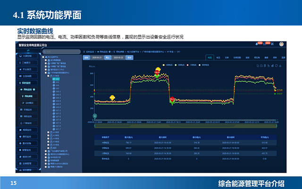Click the second chart toolbox icon (zoom reset)

tap(261, 66)
